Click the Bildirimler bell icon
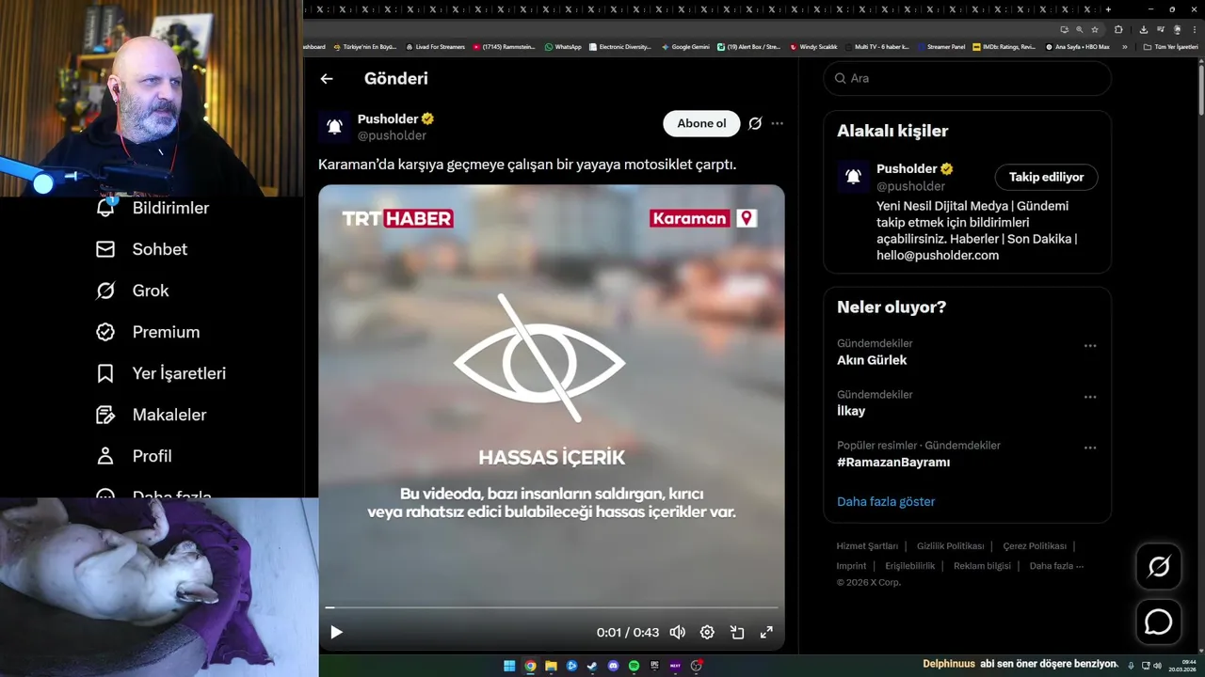The width and height of the screenshot is (1205, 677). click(x=105, y=208)
